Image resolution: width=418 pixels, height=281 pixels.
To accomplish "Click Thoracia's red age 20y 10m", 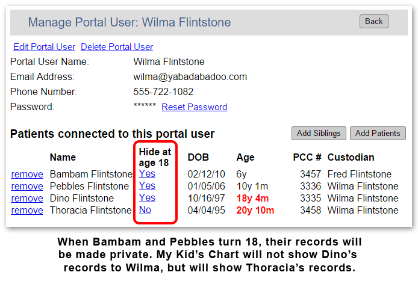I will pyautogui.click(x=255, y=210).
